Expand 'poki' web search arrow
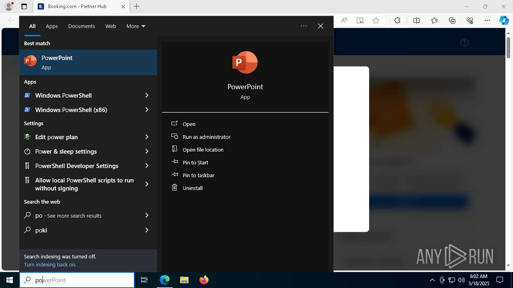 pos(147,230)
